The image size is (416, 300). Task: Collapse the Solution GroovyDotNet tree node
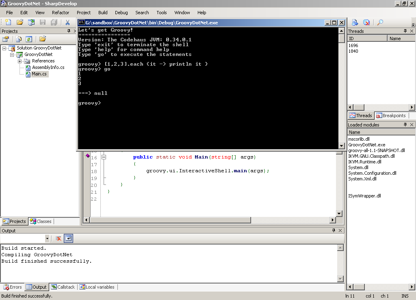point(4,48)
